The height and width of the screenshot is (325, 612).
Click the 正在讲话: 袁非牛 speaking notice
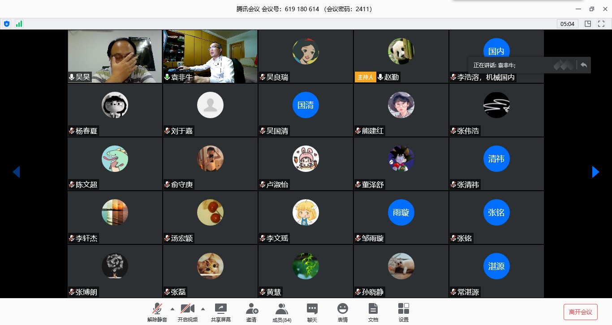pyautogui.click(x=495, y=65)
